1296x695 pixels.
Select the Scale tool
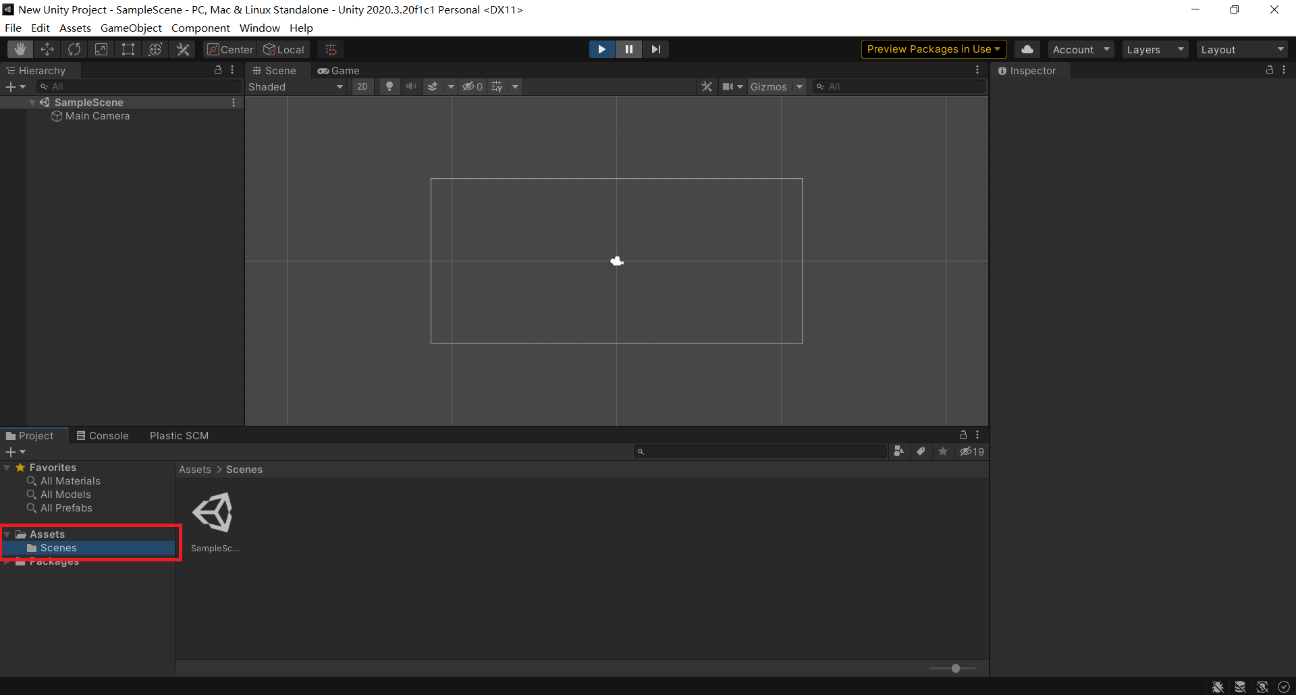(101, 49)
